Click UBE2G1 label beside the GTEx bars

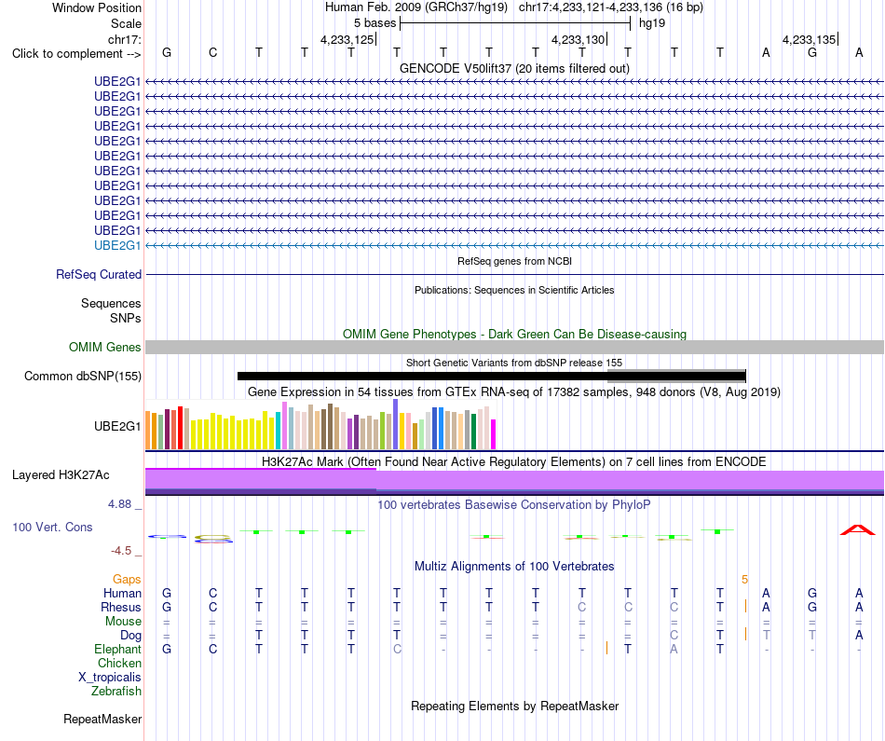(116, 426)
